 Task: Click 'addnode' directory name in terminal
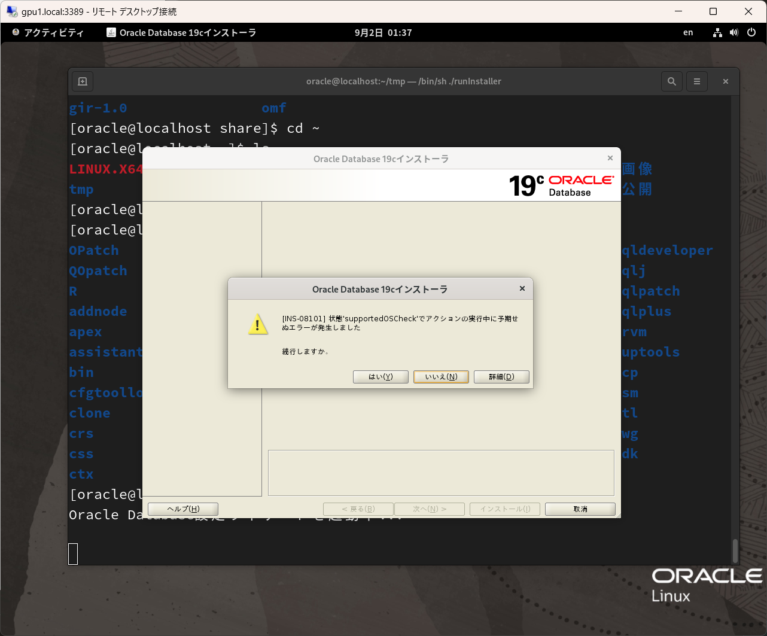(x=98, y=311)
